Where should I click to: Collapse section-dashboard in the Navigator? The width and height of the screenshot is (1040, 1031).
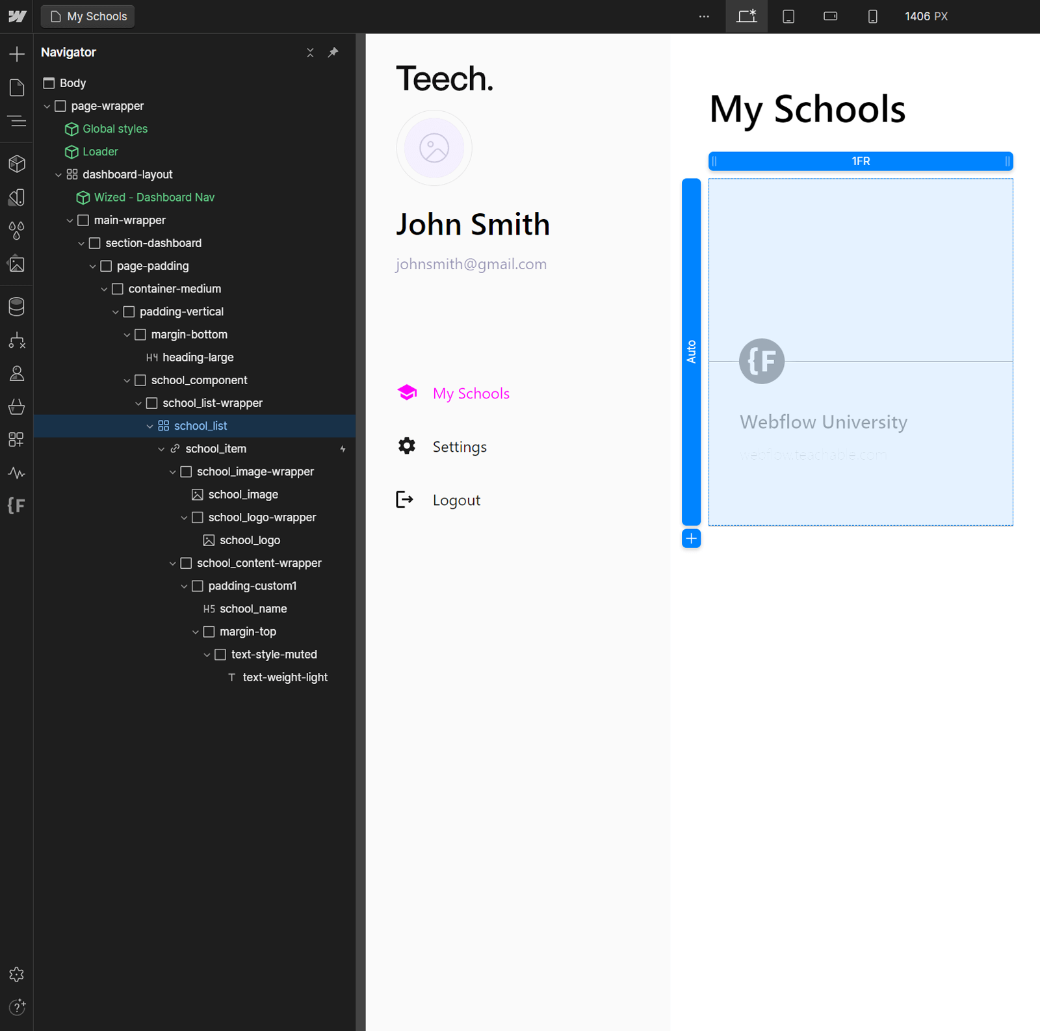pos(81,242)
